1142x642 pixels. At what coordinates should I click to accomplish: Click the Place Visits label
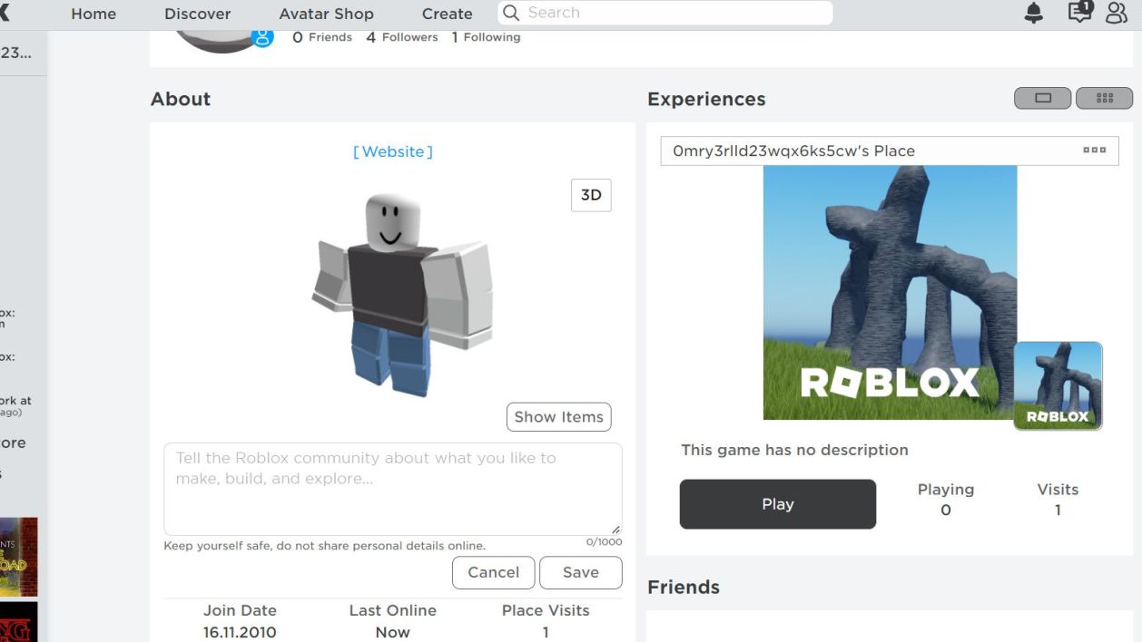click(546, 610)
